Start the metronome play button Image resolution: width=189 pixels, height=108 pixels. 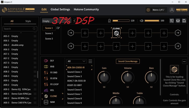148,10
